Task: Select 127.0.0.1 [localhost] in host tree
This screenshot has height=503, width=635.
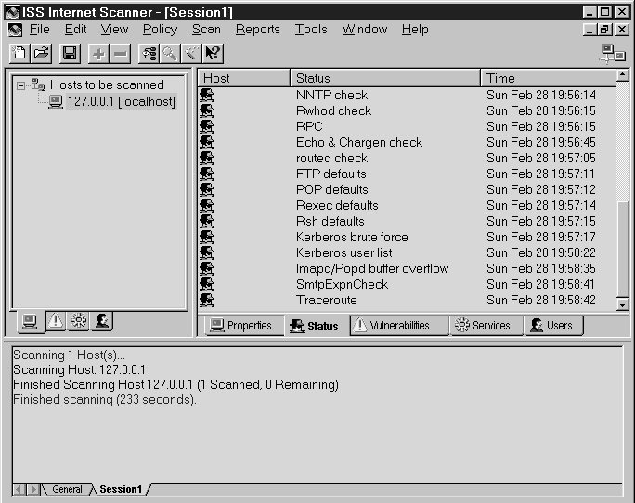Action: (x=121, y=101)
